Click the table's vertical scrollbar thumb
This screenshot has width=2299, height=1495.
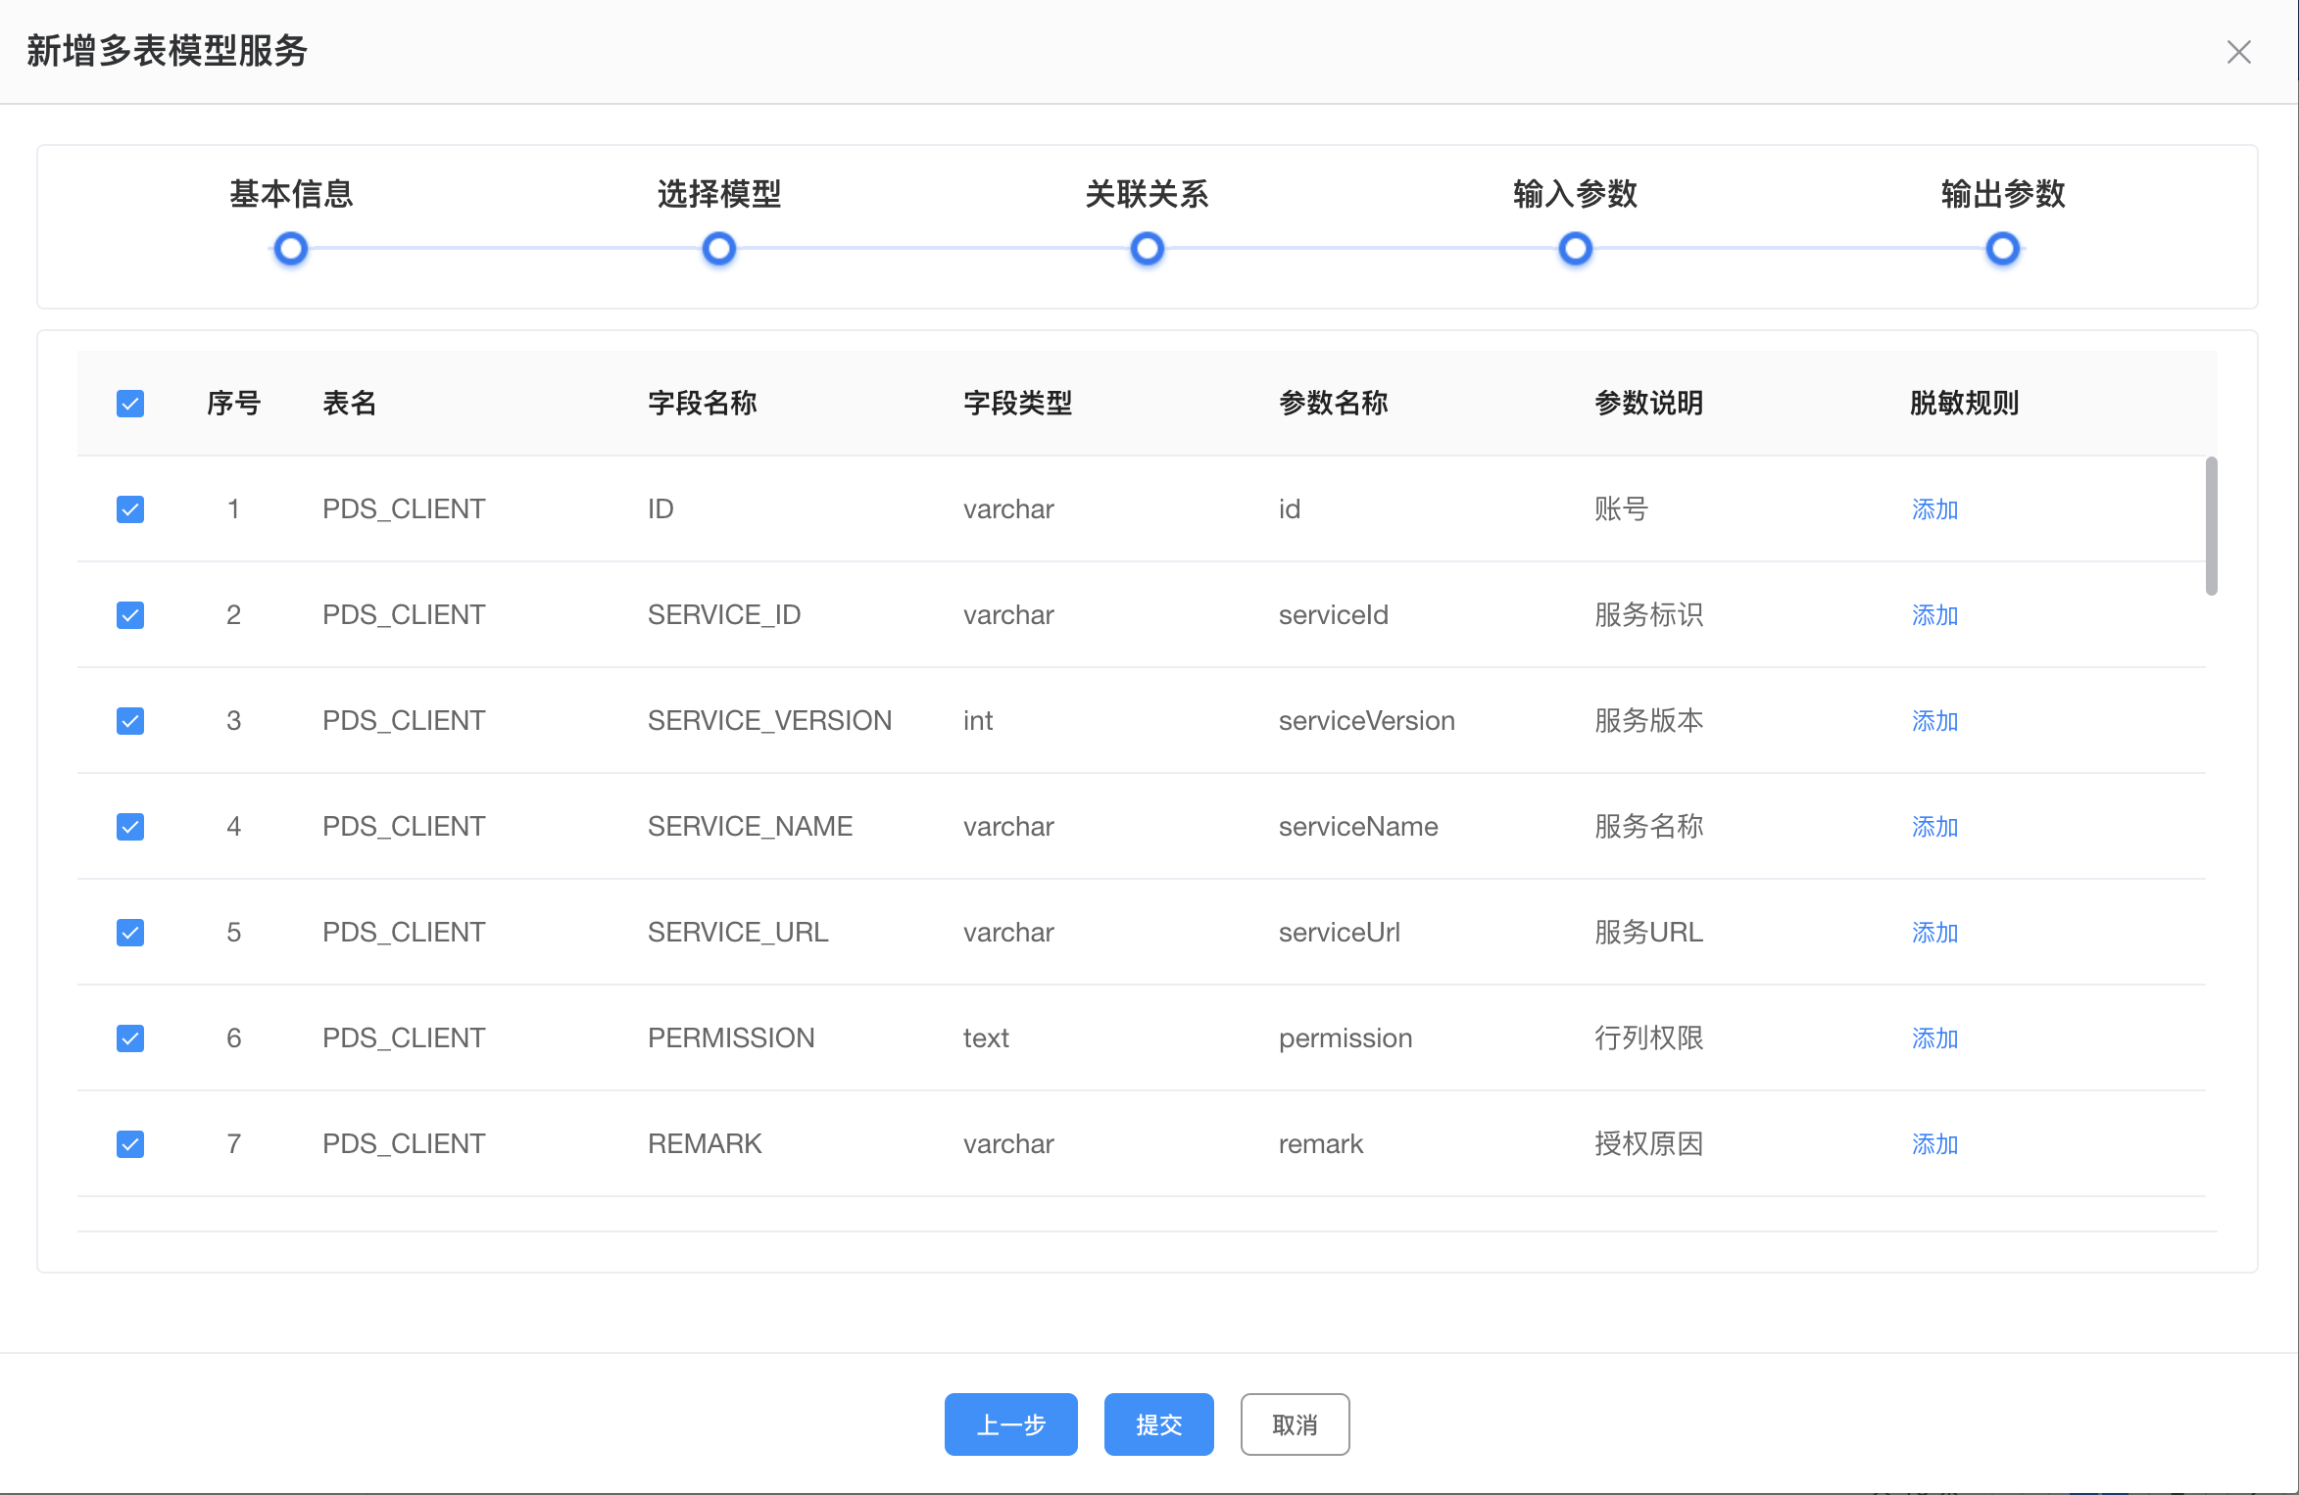pyautogui.click(x=2212, y=526)
